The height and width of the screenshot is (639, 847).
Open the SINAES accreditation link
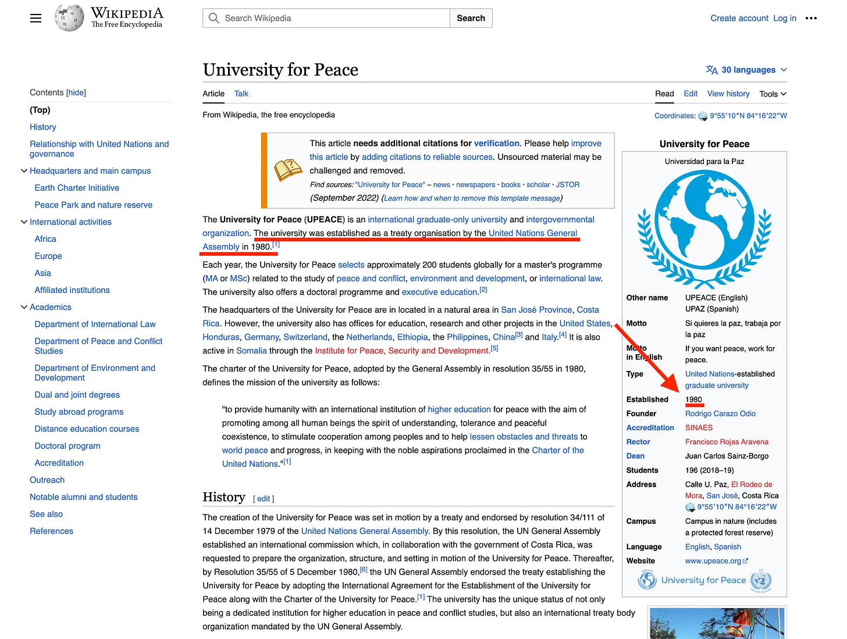699,428
